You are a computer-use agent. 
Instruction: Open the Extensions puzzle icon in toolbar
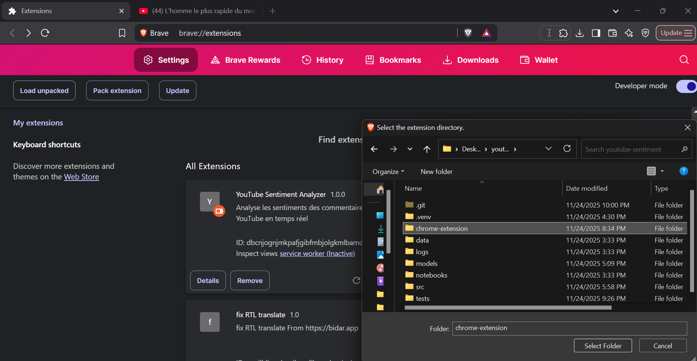563,33
